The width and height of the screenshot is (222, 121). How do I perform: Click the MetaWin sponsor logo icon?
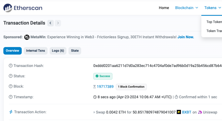(27, 37)
